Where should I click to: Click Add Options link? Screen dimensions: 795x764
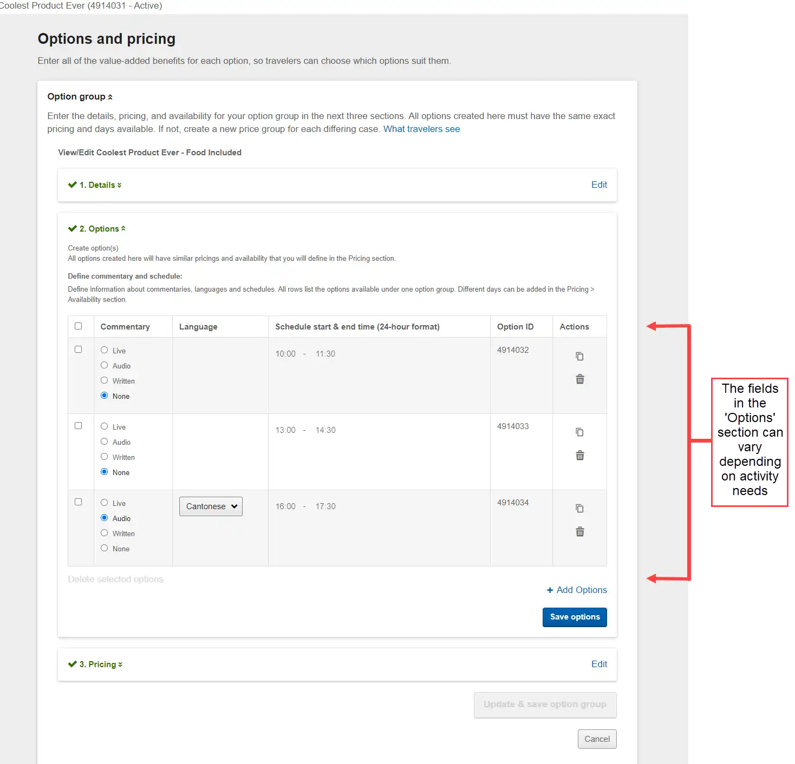pyautogui.click(x=582, y=590)
